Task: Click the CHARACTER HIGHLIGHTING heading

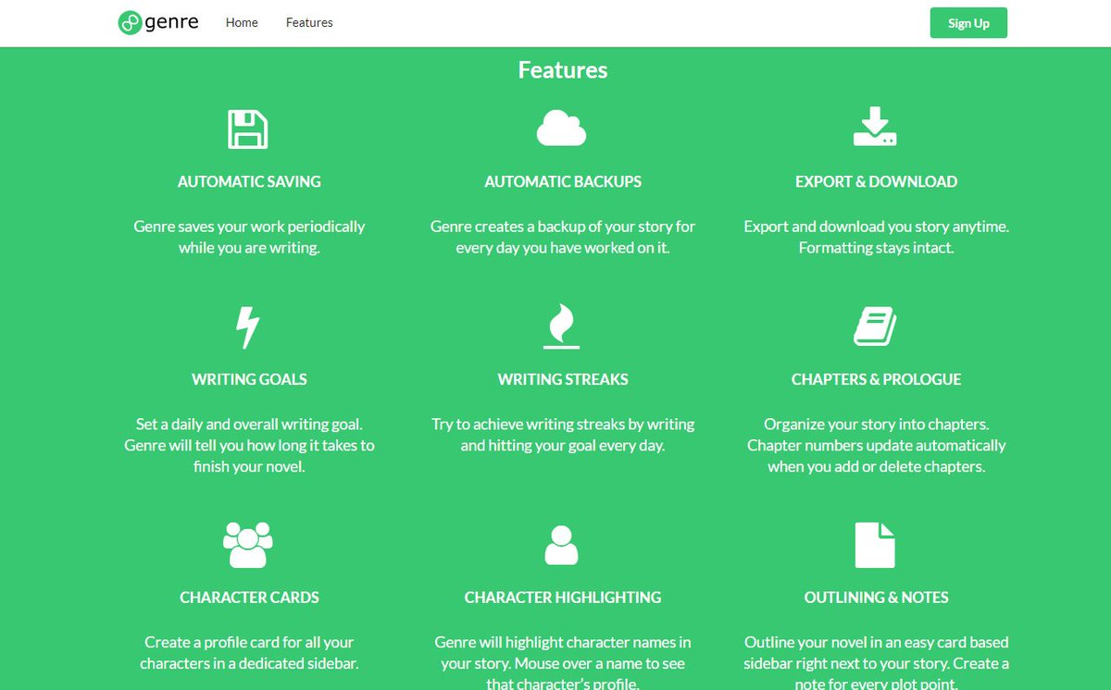Action: pyautogui.click(x=563, y=598)
